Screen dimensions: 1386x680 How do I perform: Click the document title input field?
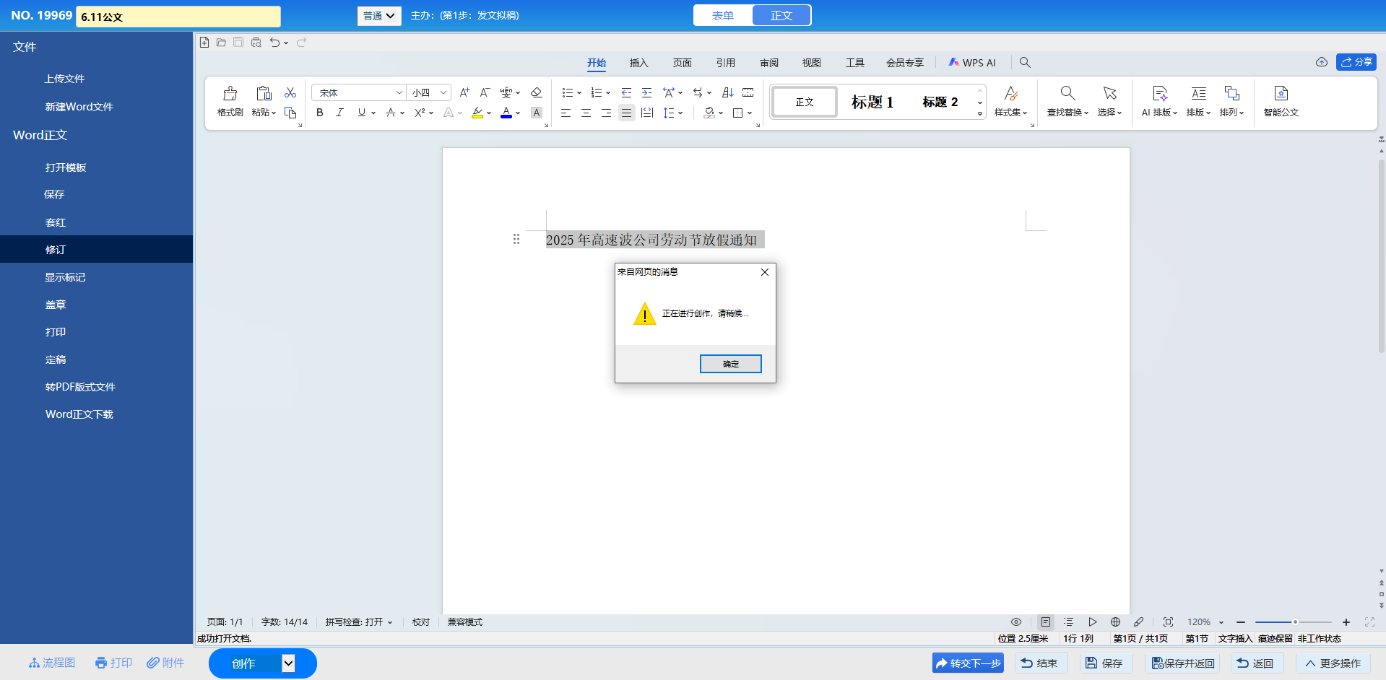pyautogui.click(x=178, y=17)
